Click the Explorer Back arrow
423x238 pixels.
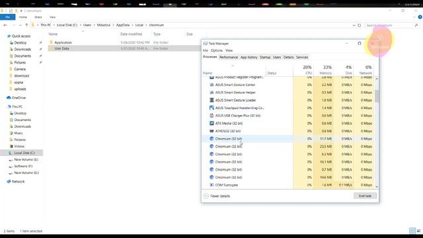(x=5, y=25)
